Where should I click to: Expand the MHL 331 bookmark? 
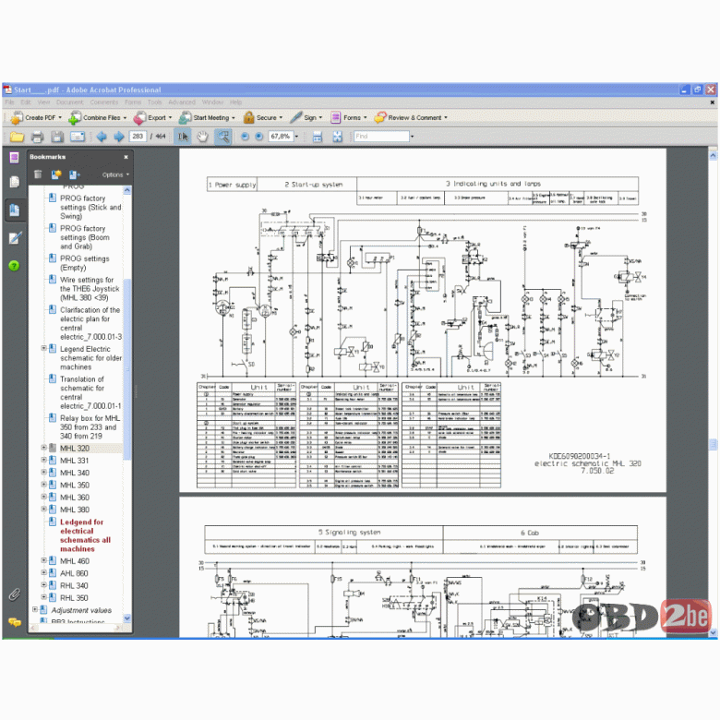pyautogui.click(x=43, y=460)
